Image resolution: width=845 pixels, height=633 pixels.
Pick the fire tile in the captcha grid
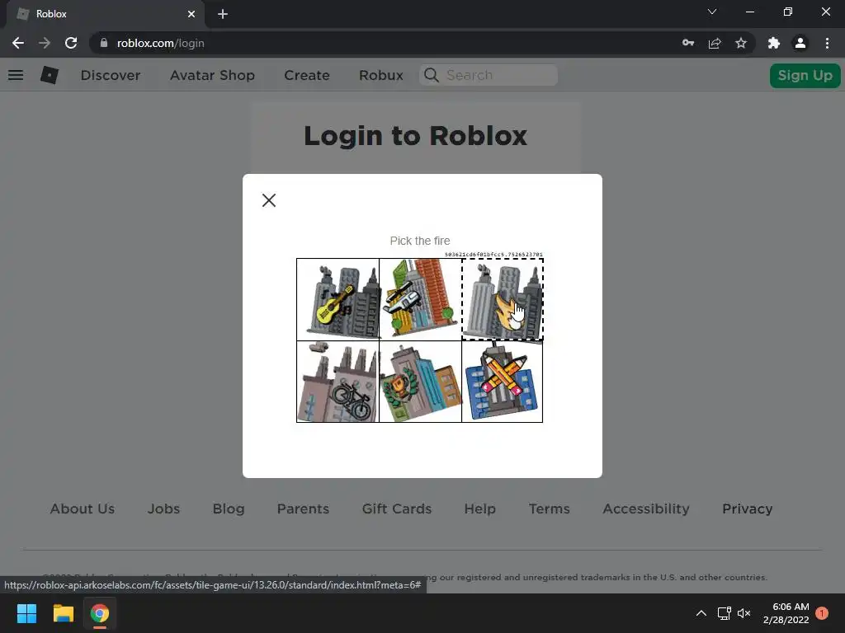503,299
